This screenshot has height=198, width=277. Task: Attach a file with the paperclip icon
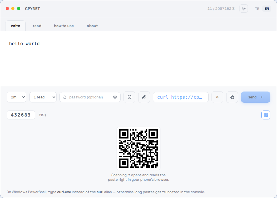click(x=144, y=97)
